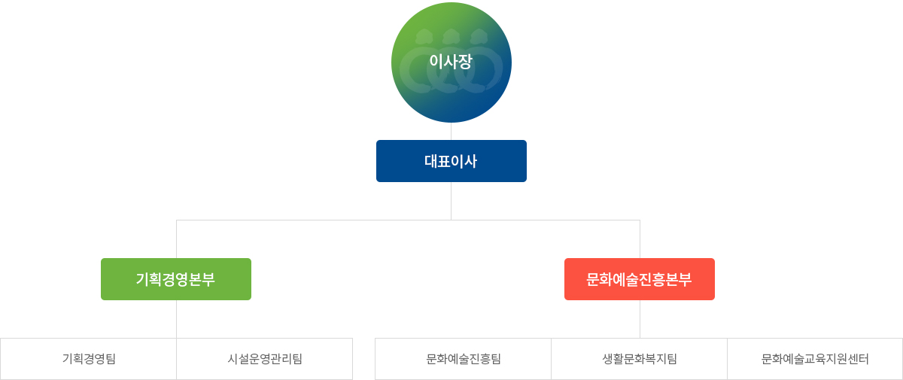Click the vertical line entering 문화예술진흥본부 from above
The height and width of the screenshot is (380, 903).
pos(640,239)
